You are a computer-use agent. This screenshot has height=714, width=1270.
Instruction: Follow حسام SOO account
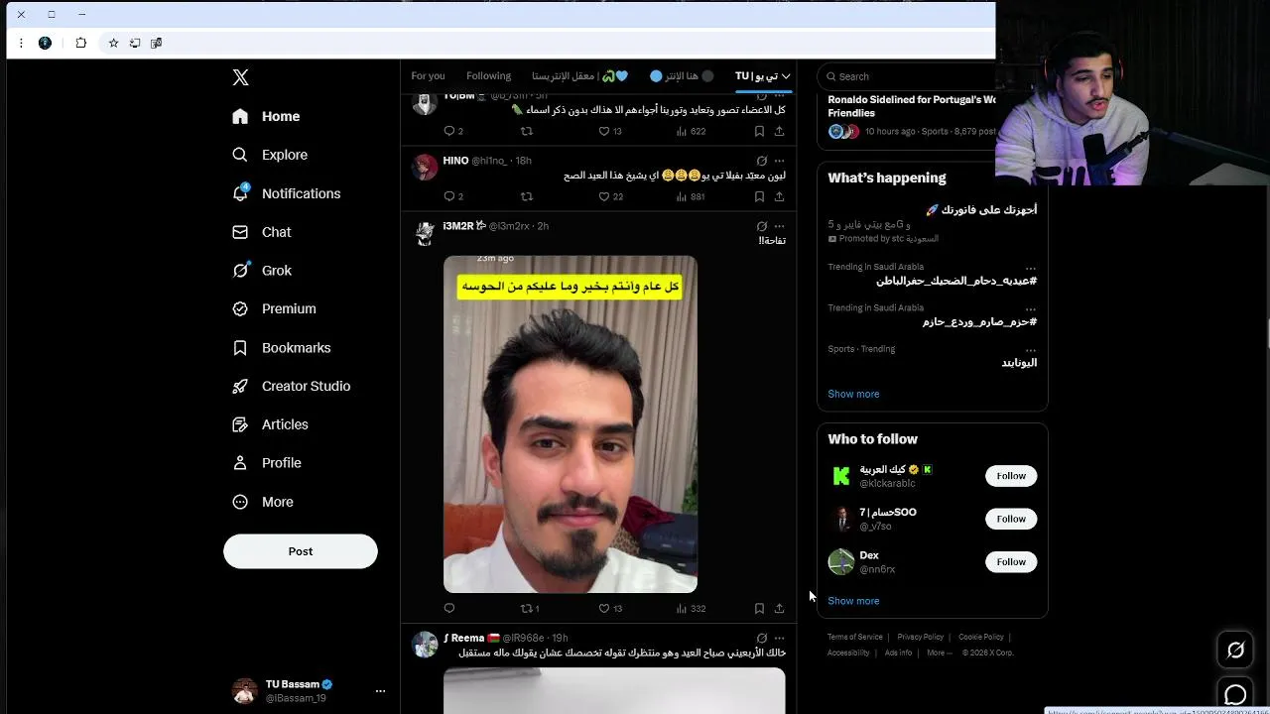click(1011, 519)
